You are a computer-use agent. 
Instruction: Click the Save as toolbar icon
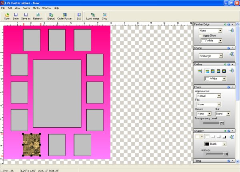(x=26, y=16)
